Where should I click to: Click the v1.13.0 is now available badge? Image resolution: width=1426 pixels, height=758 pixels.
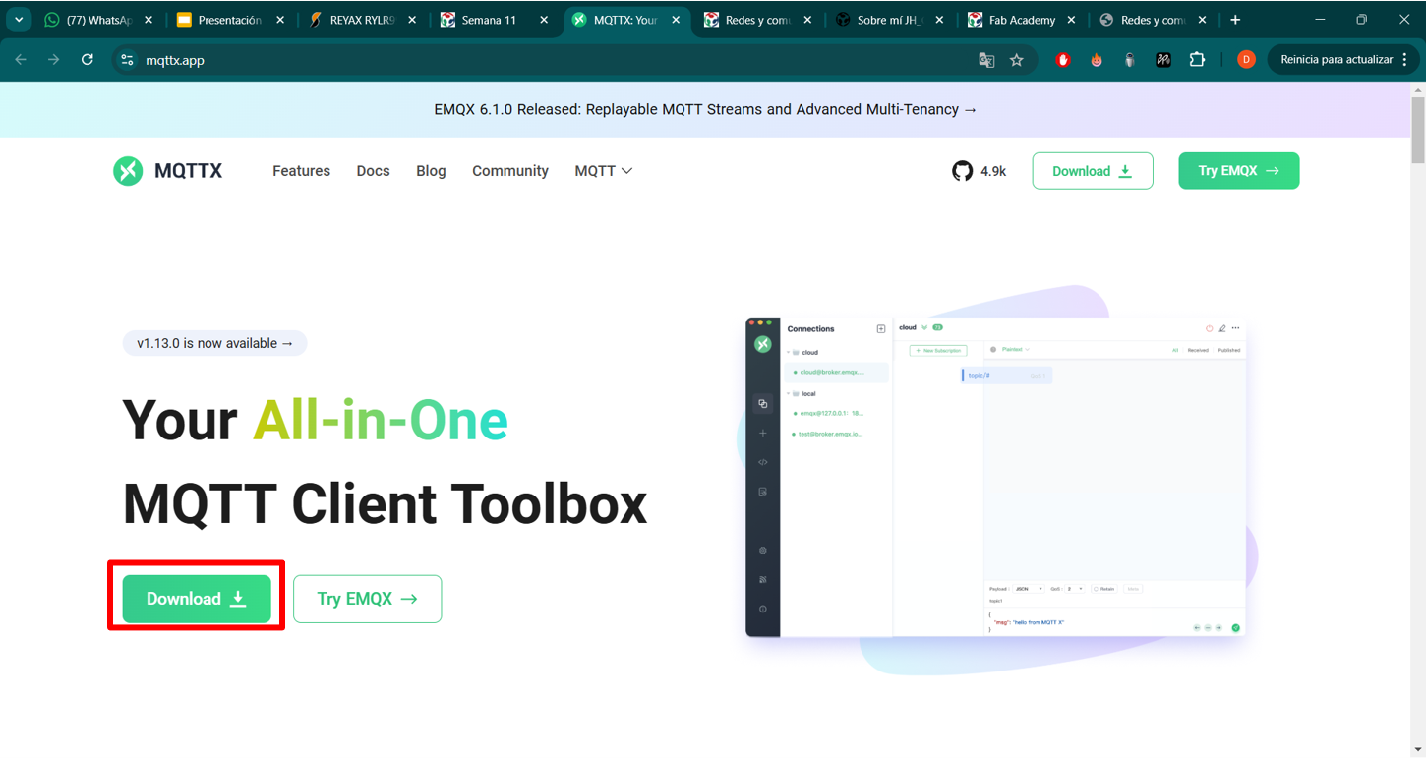pos(215,343)
